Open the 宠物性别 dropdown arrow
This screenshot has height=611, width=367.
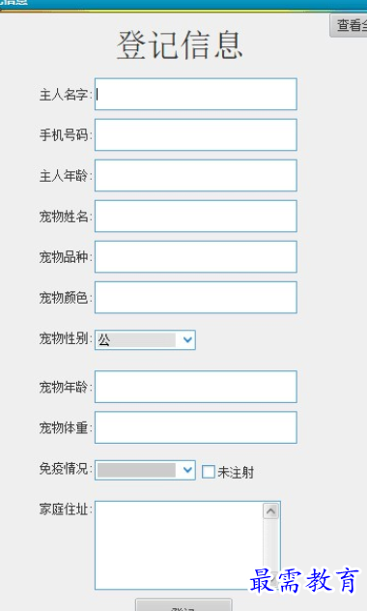pos(187,339)
